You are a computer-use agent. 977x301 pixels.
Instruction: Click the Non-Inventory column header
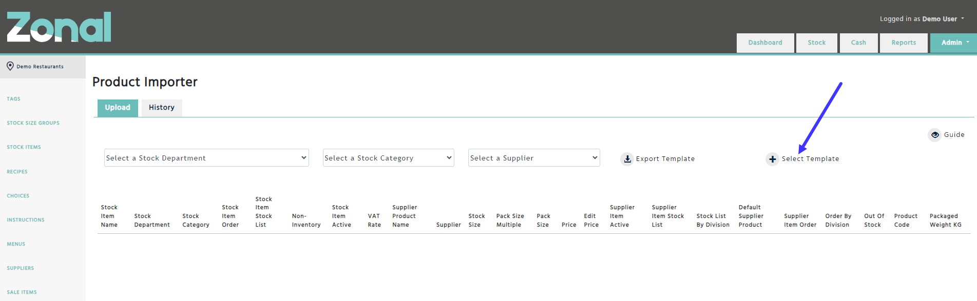306,220
